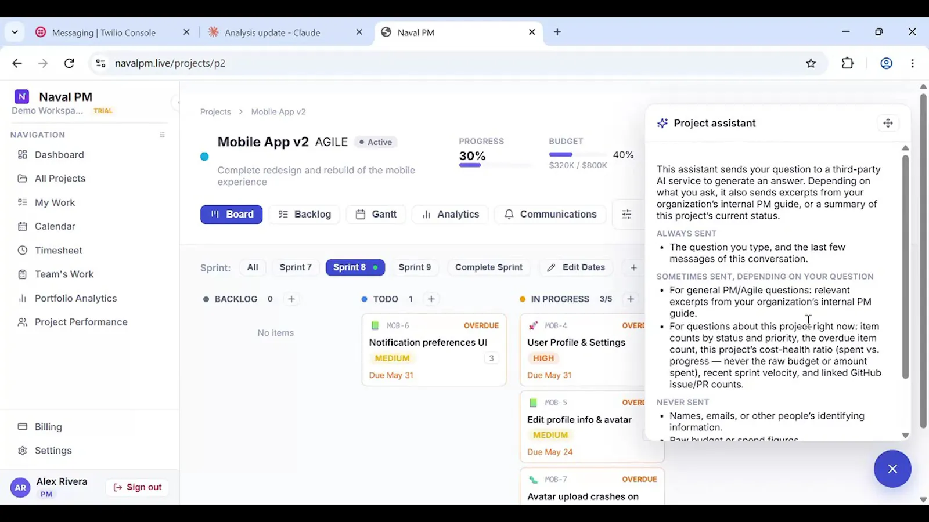Add item to IN PROGRESS column
Viewport: 929px width, 522px height.
[x=631, y=299]
